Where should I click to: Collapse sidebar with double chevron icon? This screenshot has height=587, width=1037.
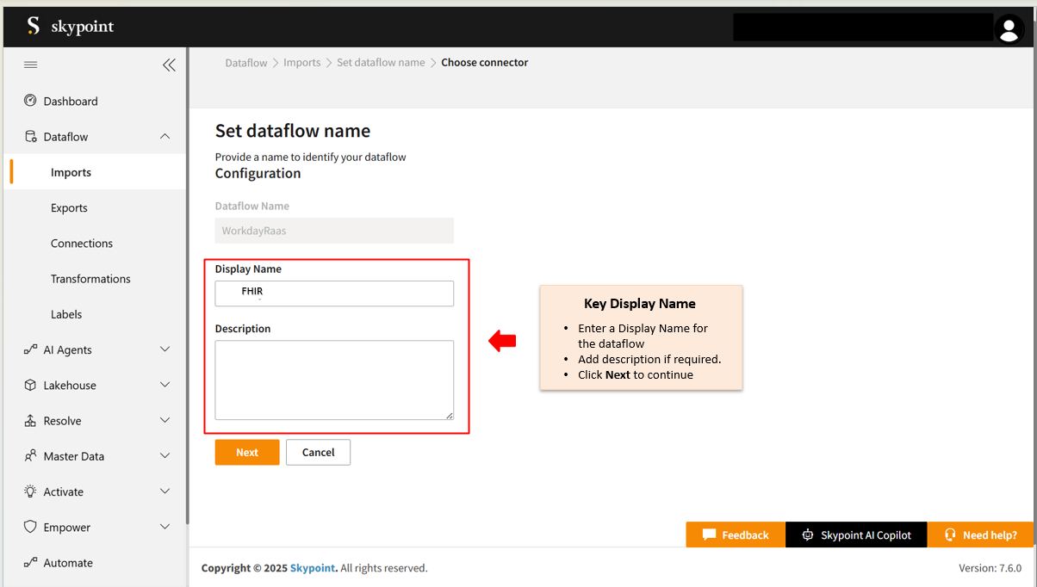[x=169, y=65]
